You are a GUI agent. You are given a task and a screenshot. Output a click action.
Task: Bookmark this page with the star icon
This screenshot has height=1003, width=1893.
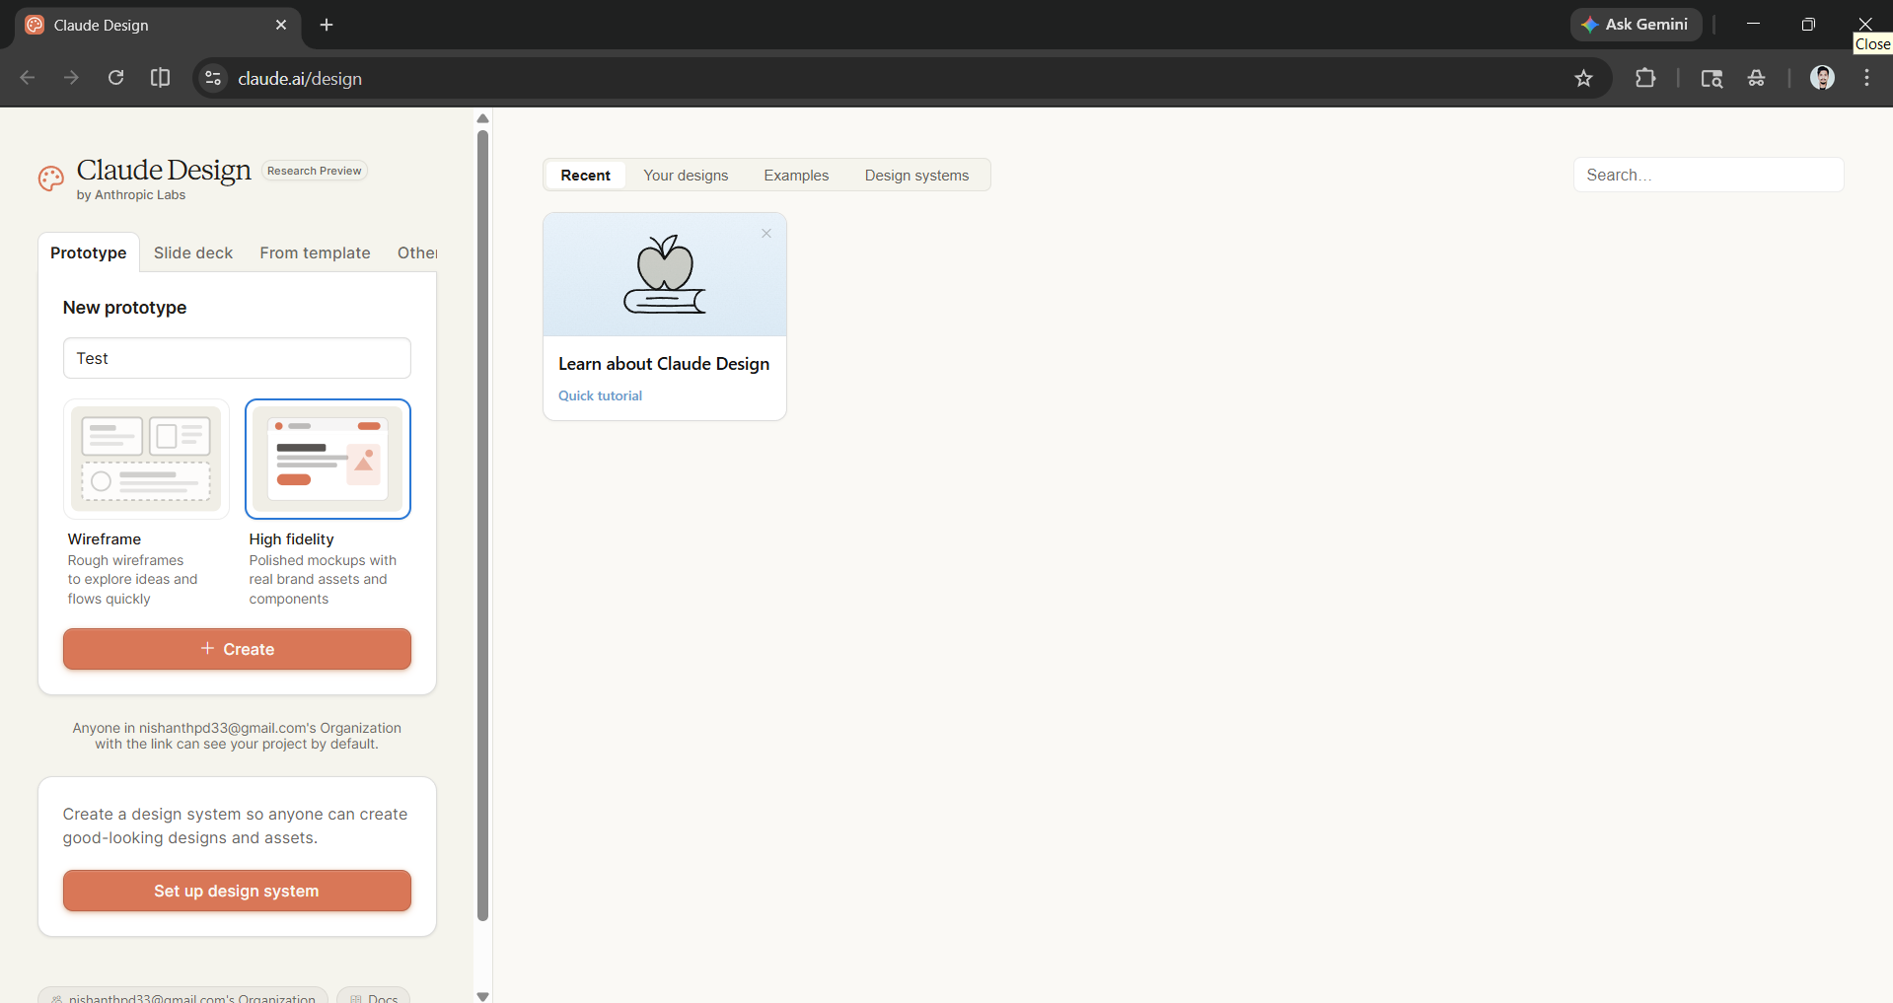pyautogui.click(x=1583, y=78)
